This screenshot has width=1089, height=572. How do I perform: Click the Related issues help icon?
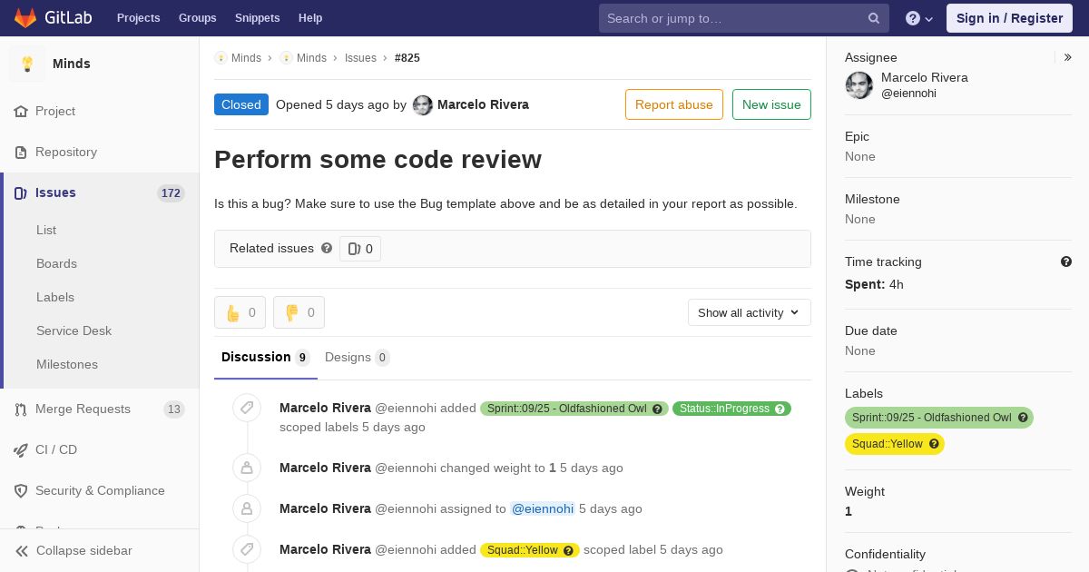tap(327, 248)
